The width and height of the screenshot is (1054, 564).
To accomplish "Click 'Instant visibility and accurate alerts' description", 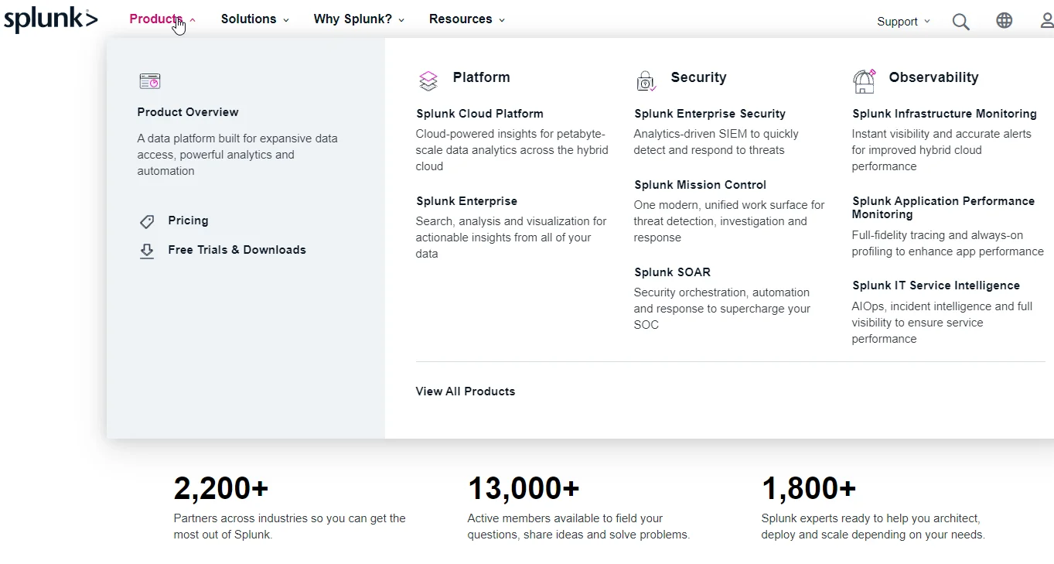I will pos(941,150).
